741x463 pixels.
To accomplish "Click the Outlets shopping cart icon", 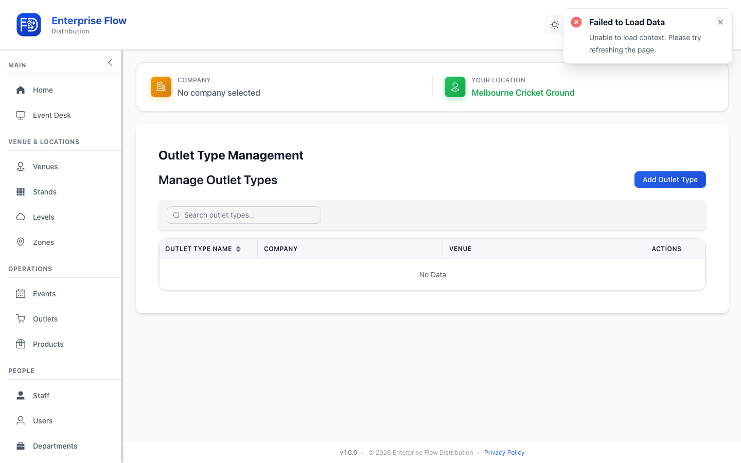I will [21, 319].
